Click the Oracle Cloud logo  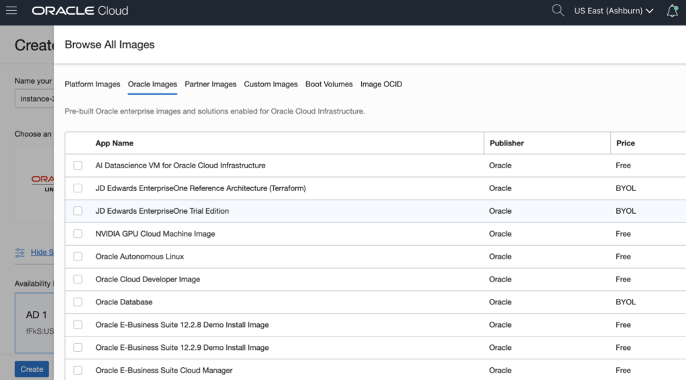(80, 11)
